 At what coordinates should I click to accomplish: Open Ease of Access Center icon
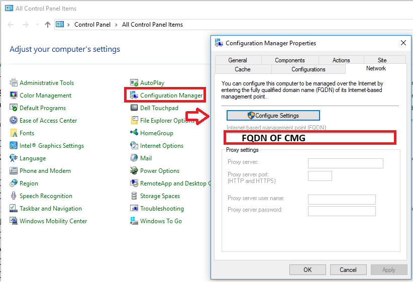pyautogui.click(x=14, y=121)
